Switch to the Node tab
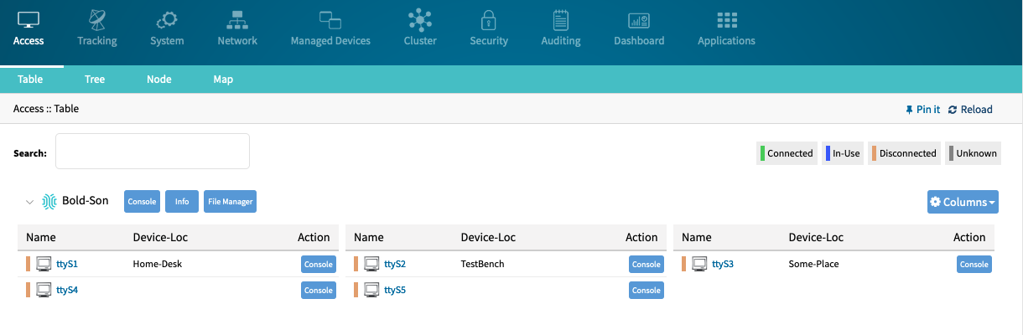 click(x=158, y=80)
